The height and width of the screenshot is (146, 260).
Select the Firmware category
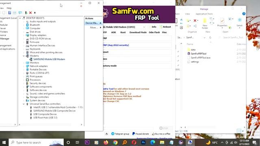point(34,42)
